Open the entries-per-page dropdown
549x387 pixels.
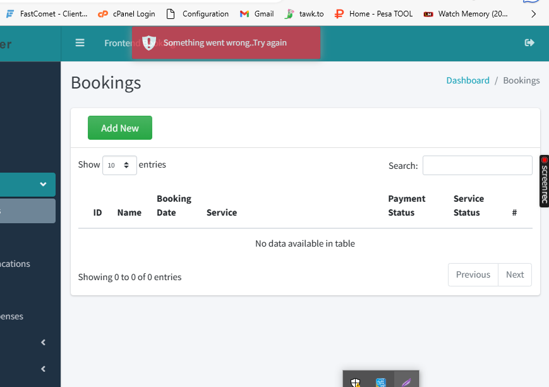(119, 165)
